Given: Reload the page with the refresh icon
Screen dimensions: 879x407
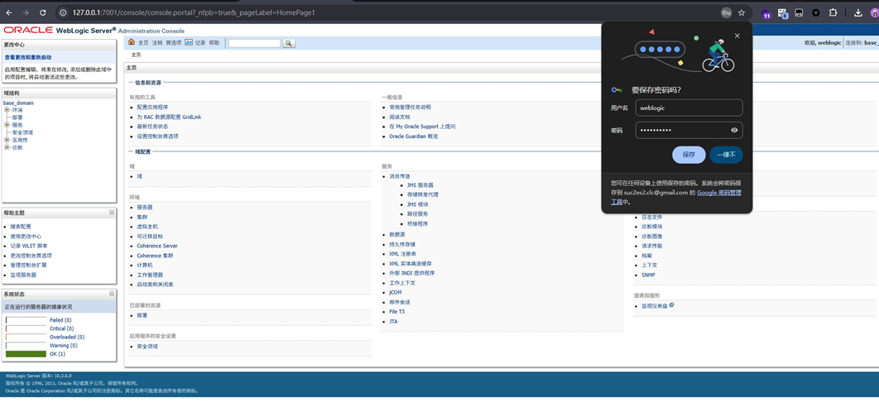Looking at the screenshot, I should pos(42,12).
